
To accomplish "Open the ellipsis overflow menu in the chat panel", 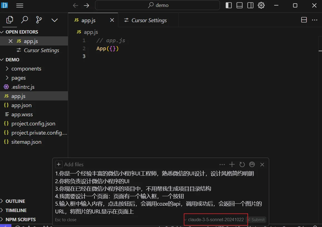I will pos(222,164).
